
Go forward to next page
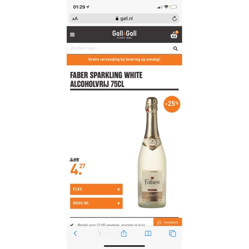click(100, 233)
